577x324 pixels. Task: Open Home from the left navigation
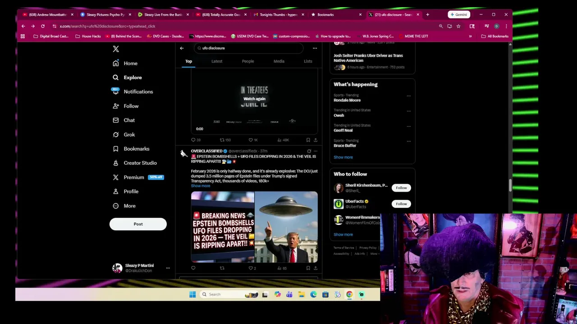click(x=125, y=63)
